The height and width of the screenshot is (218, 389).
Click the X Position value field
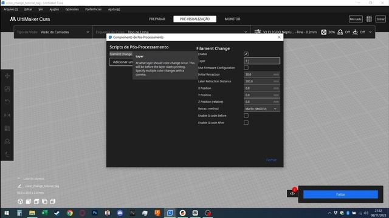[262, 88]
